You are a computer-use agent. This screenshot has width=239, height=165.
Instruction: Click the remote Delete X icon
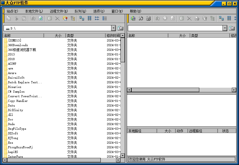[x=189, y=19]
